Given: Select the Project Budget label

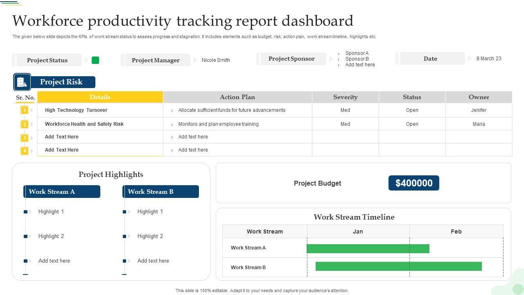Looking at the screenshot, I should pos(317,183).
